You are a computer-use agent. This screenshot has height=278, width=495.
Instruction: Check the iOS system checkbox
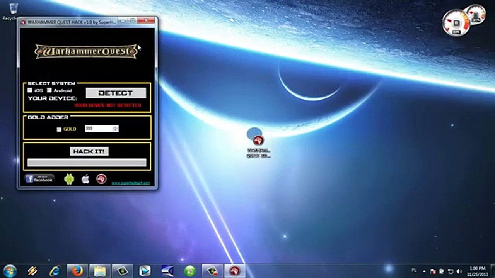click(30, 90)
